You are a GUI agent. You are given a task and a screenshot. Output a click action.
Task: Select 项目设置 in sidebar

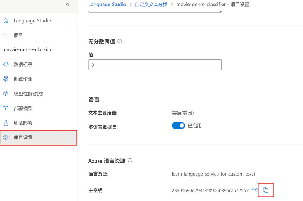pos(39,138)
